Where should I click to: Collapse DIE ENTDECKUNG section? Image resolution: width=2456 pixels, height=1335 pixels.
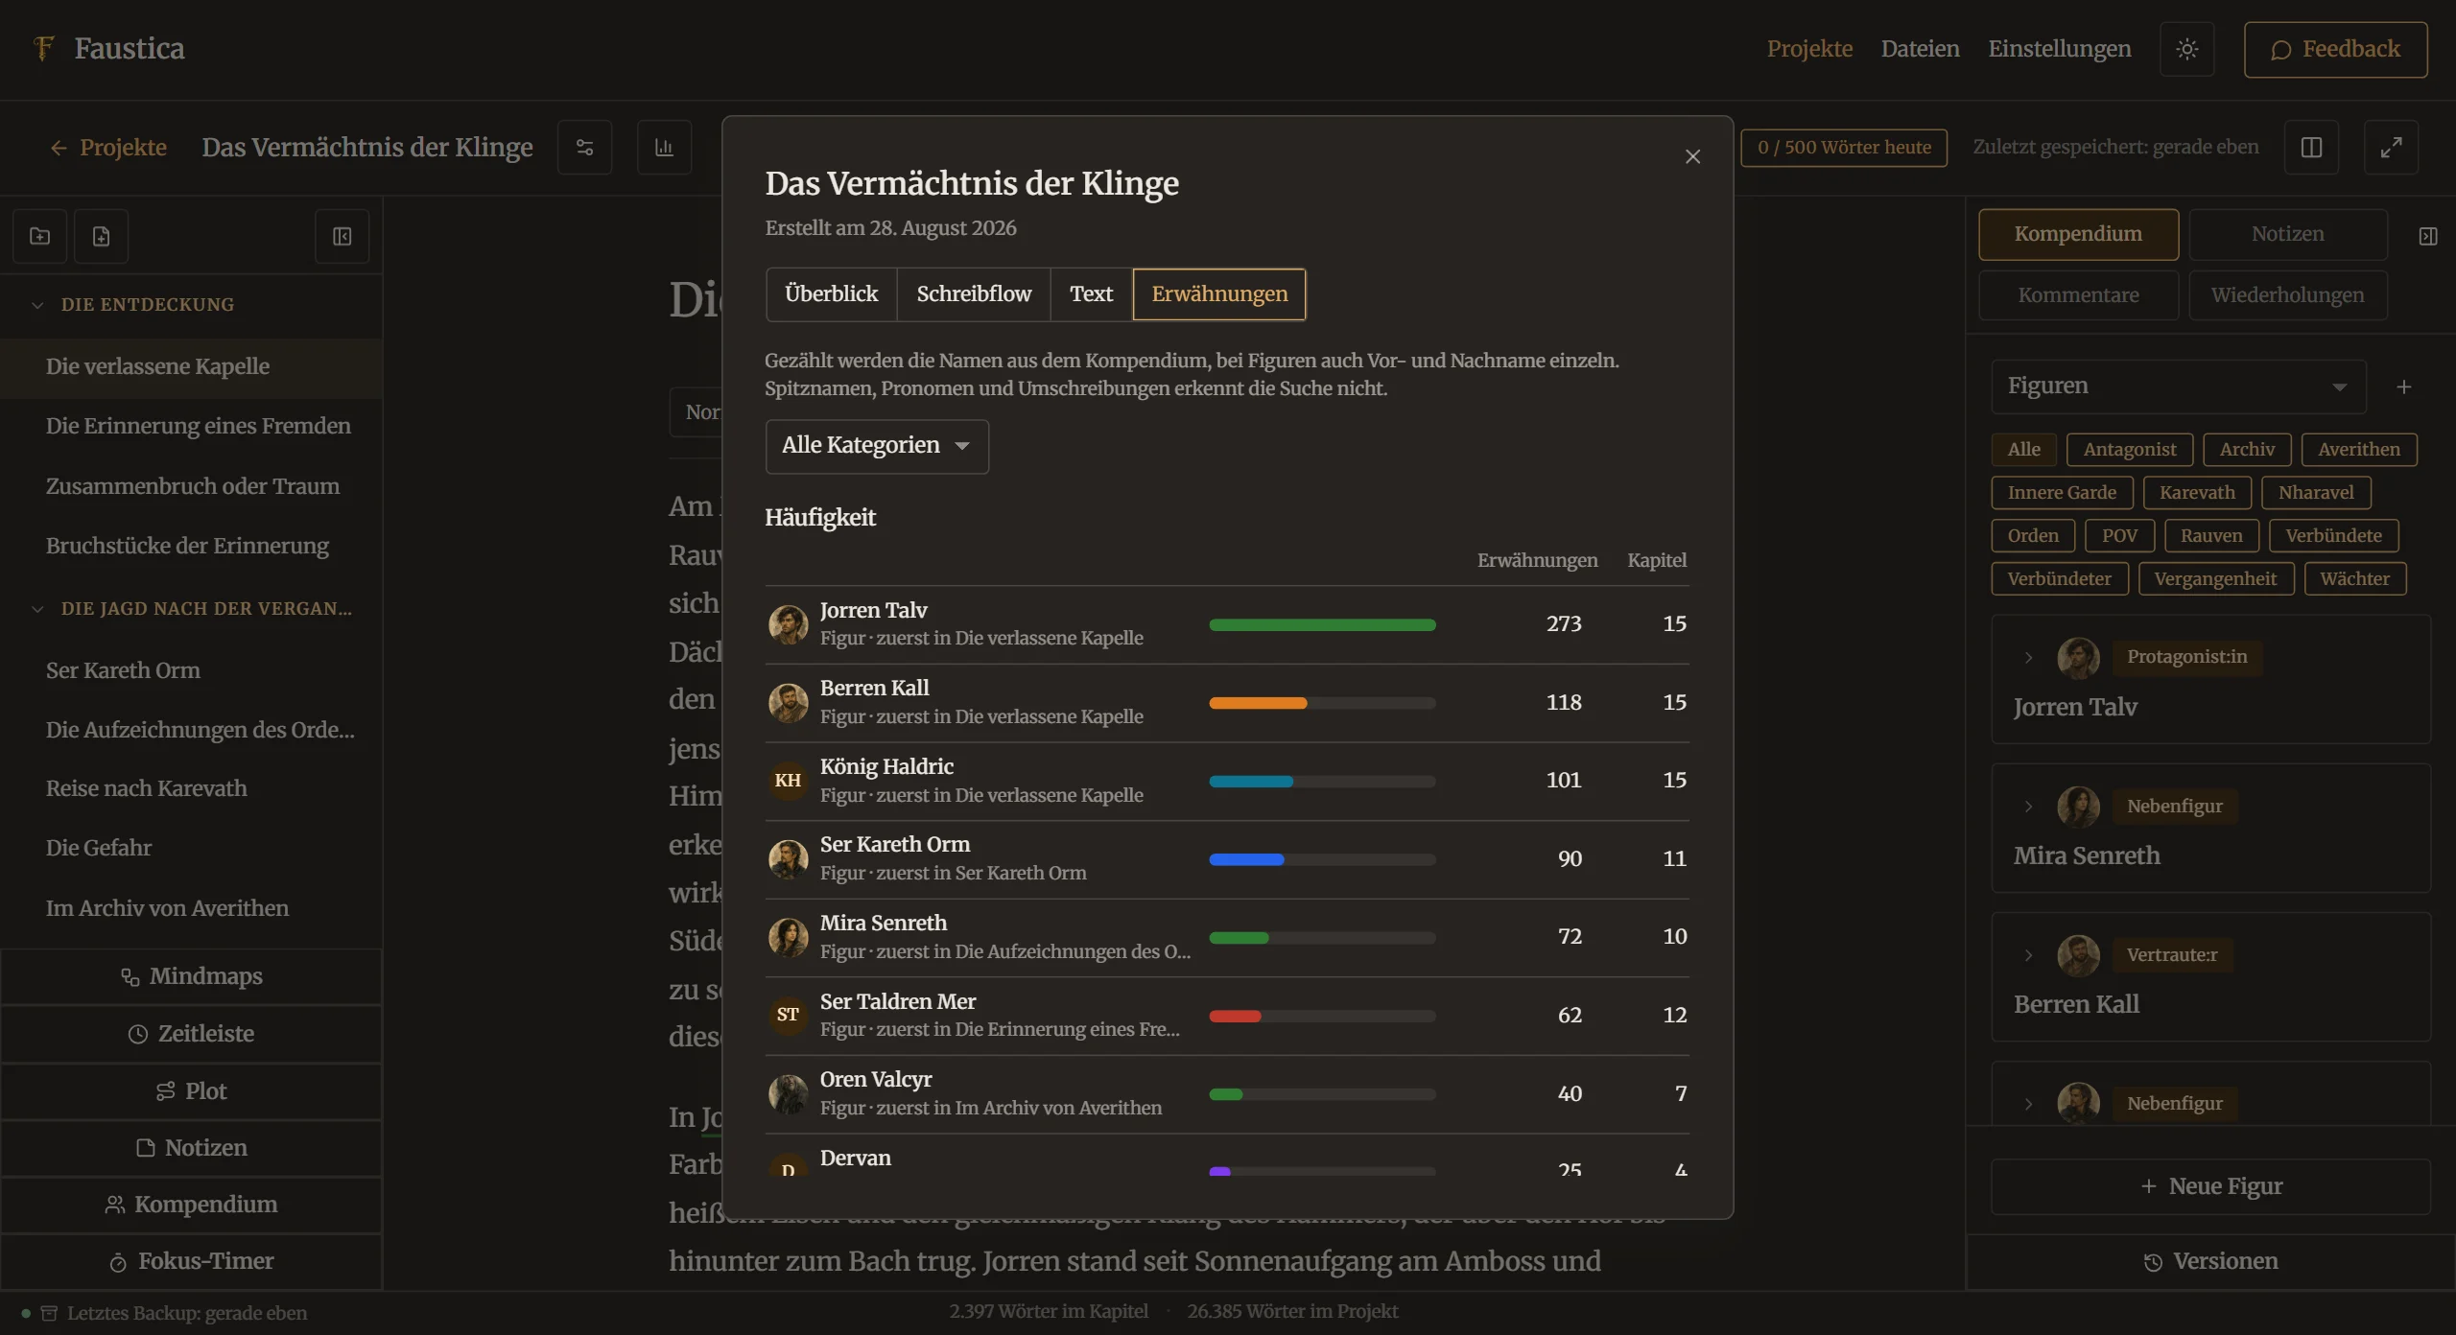click(x=37, y=305)
